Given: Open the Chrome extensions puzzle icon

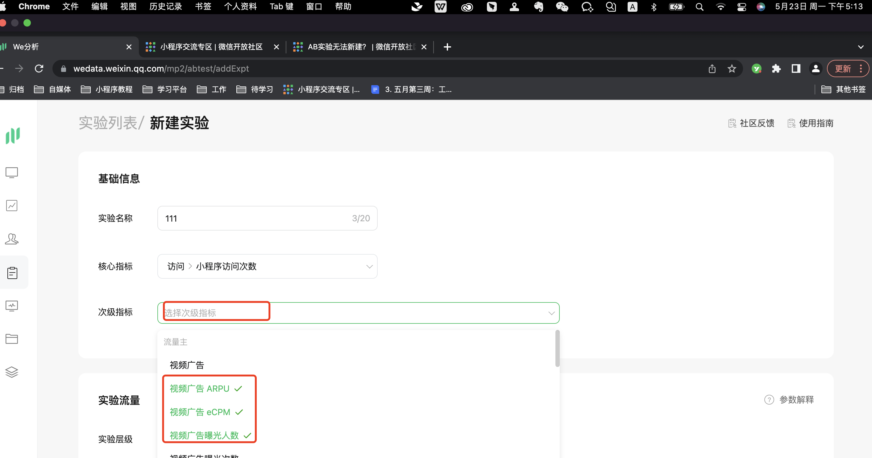Looking at the screenshot, I should click(776, 69).
